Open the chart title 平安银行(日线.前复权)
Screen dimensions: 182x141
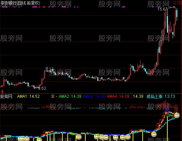click(20, 3)
